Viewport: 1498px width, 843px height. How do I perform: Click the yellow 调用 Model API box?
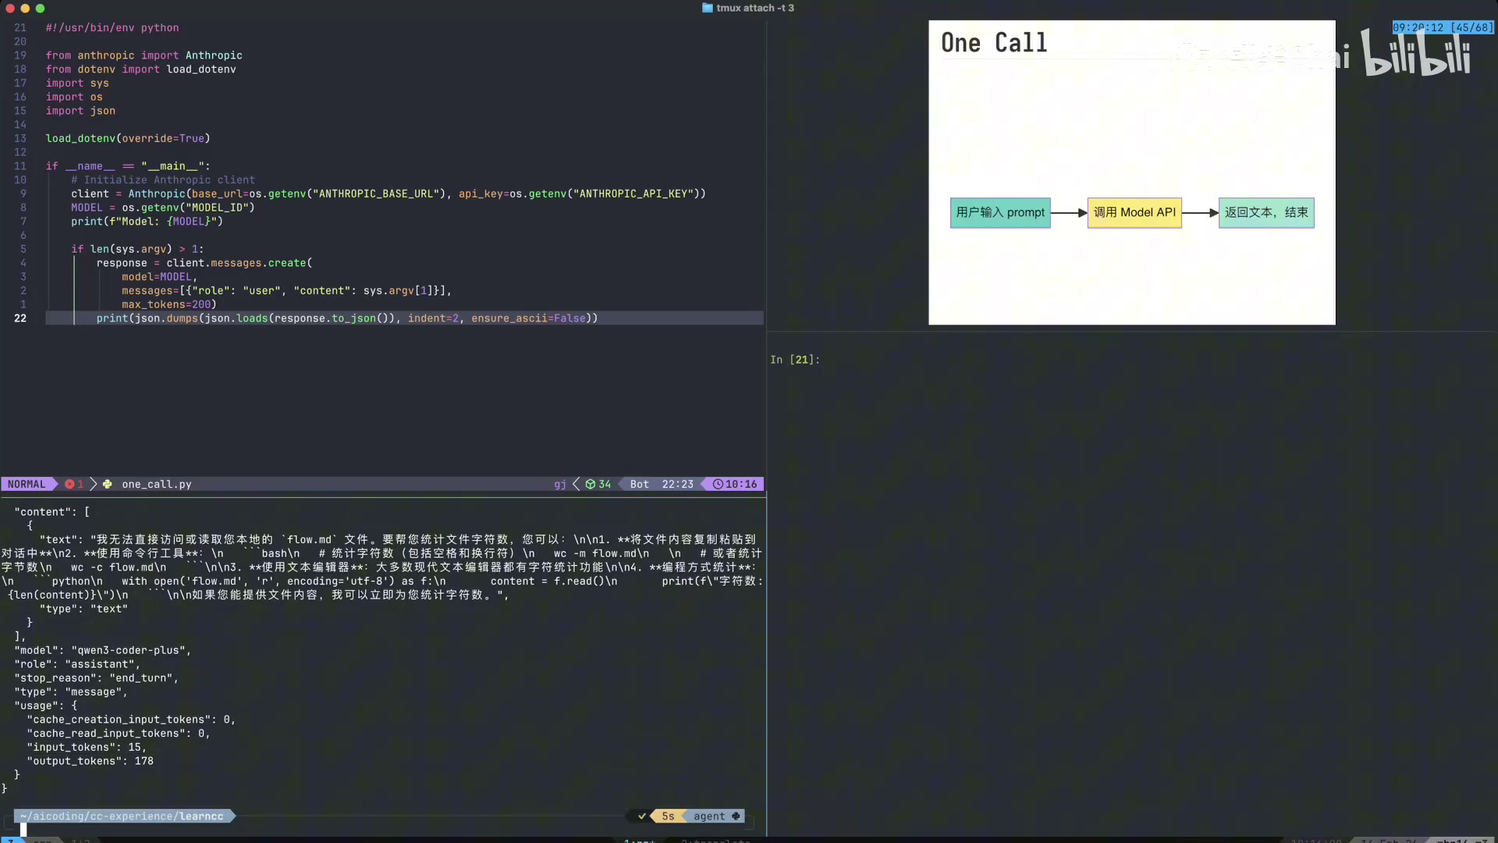pos(1134,212)
